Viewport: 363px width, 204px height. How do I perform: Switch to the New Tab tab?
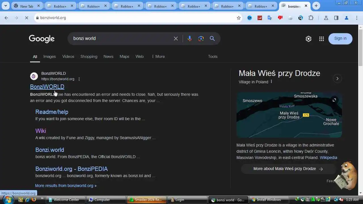(27, 6)
